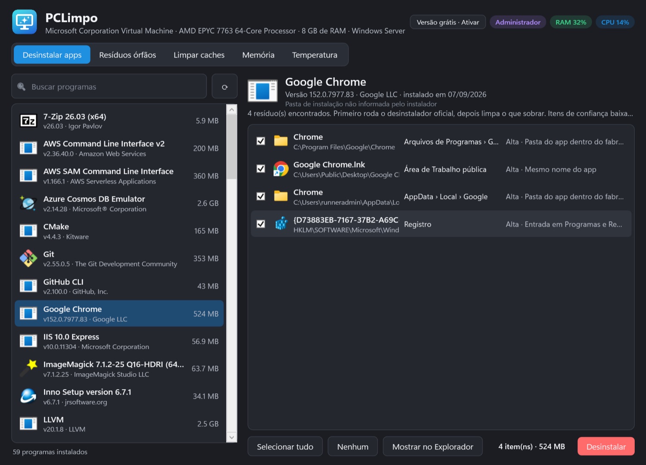Image resolution: width=646 pixels, height=465 pixels.
Task: Select Inno Setup version 6.7.1 entry
Action: [x=119, y=396]
